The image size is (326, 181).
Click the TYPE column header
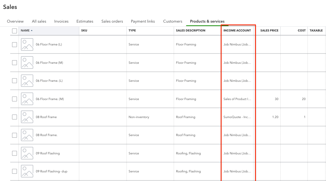[132, 30]
